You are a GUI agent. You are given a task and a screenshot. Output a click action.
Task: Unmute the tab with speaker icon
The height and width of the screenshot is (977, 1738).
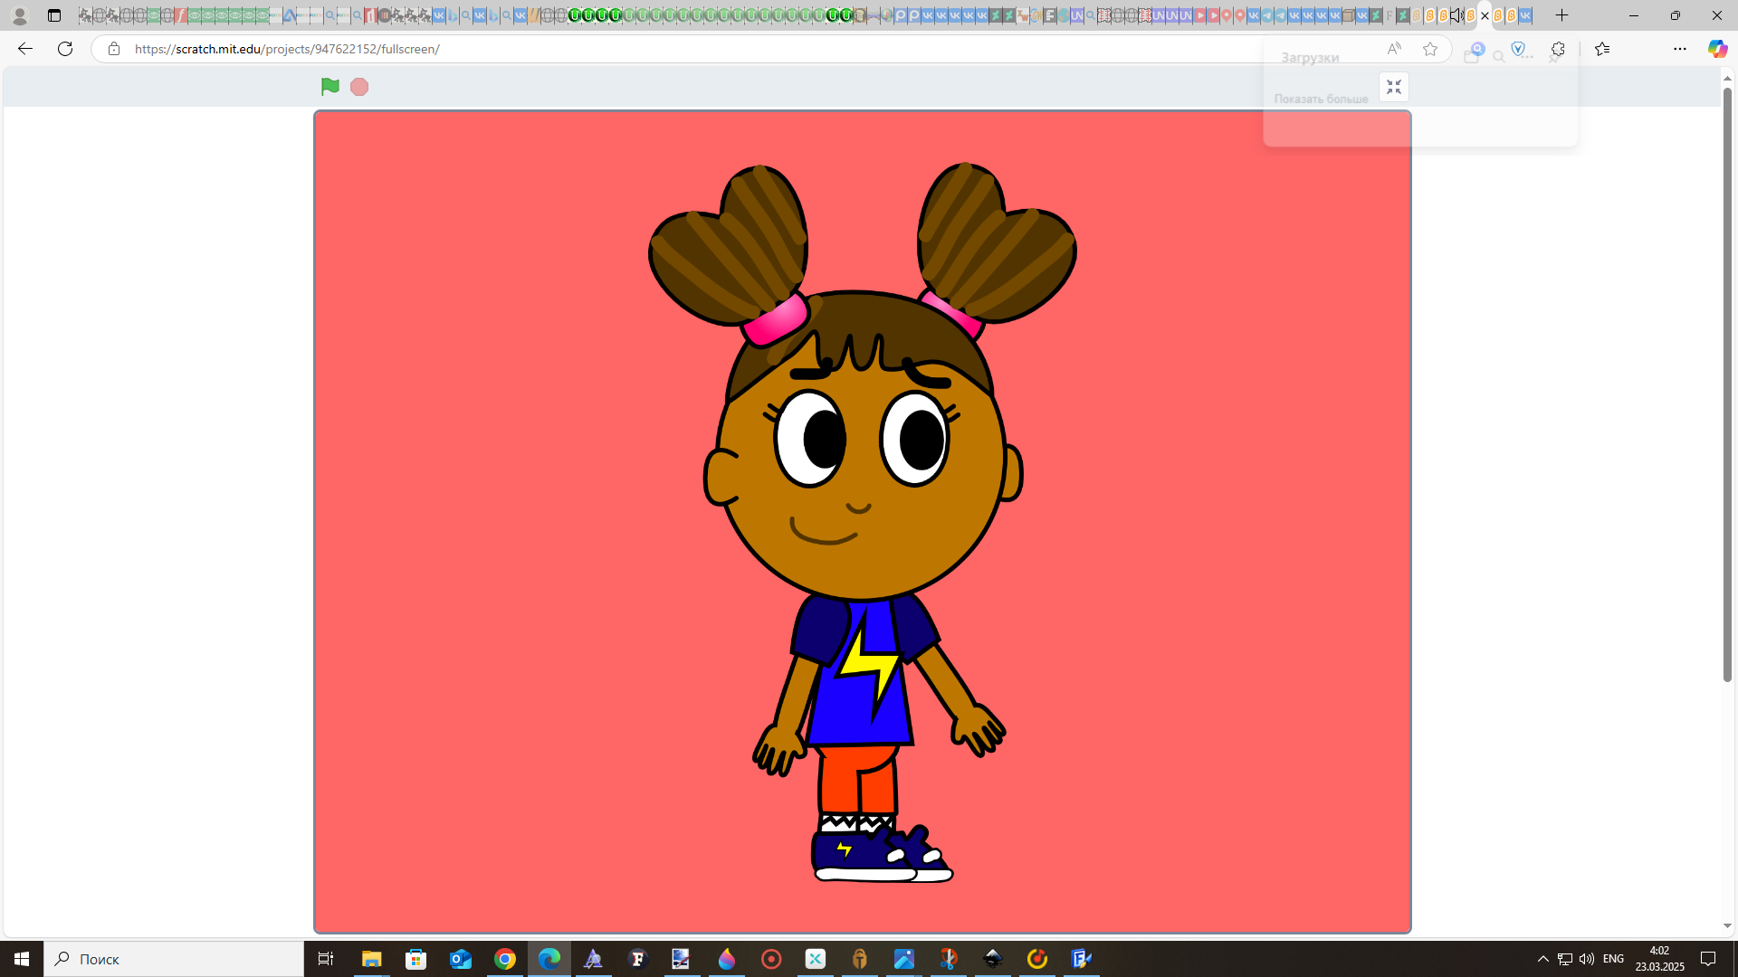click(1456, 15)
